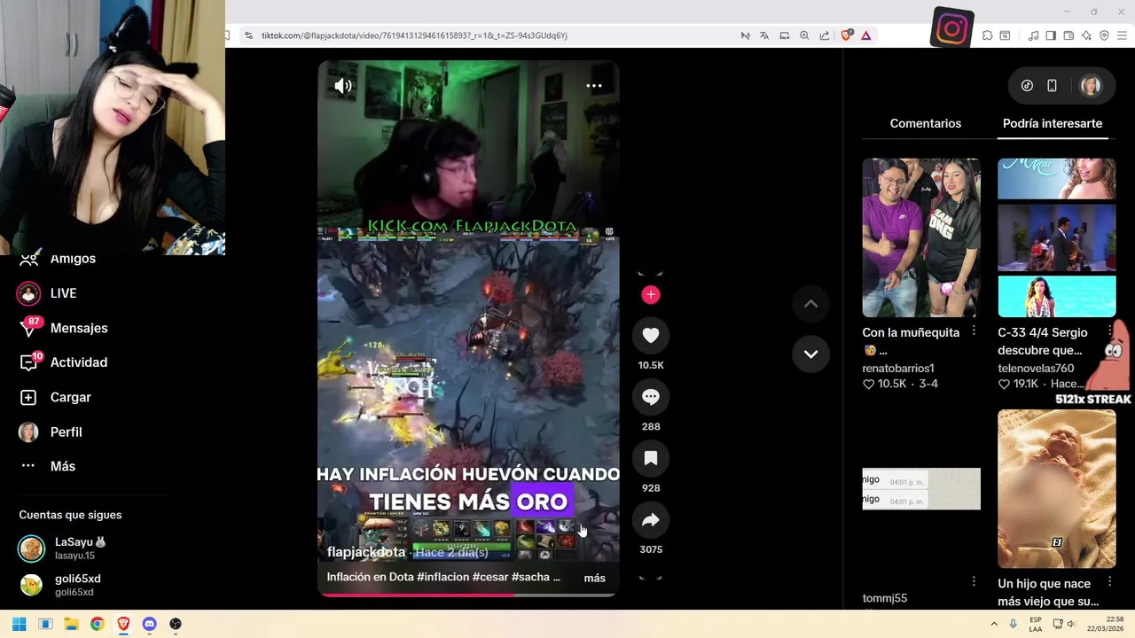
Task: Open options for tommj55 video
Action: [974, 581]
